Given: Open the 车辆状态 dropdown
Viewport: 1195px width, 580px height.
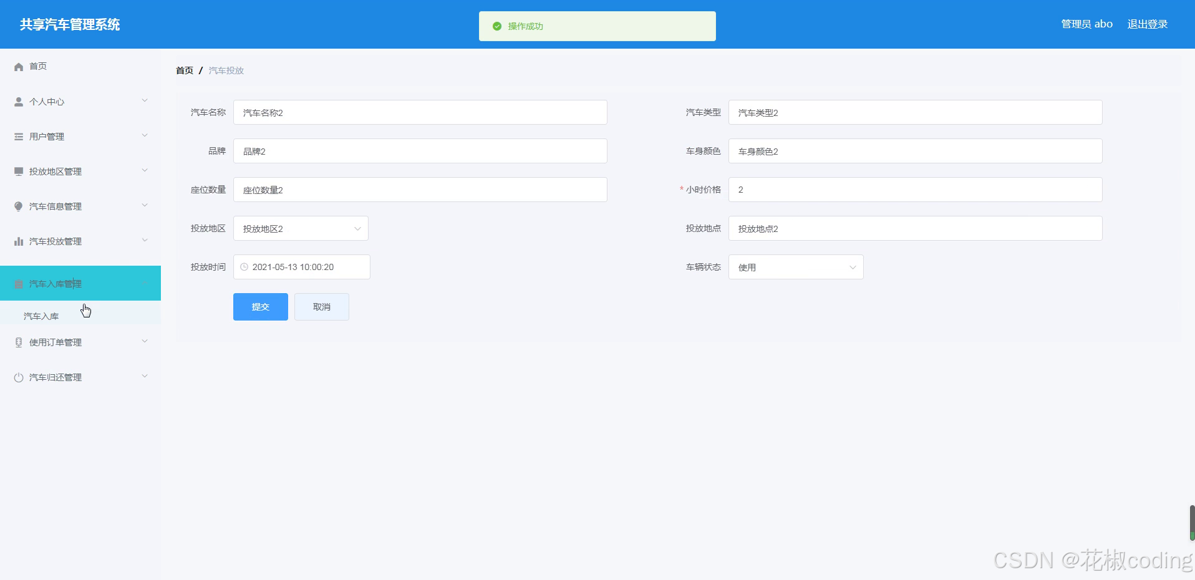Looking at the screenshot, I should (796, 267).
